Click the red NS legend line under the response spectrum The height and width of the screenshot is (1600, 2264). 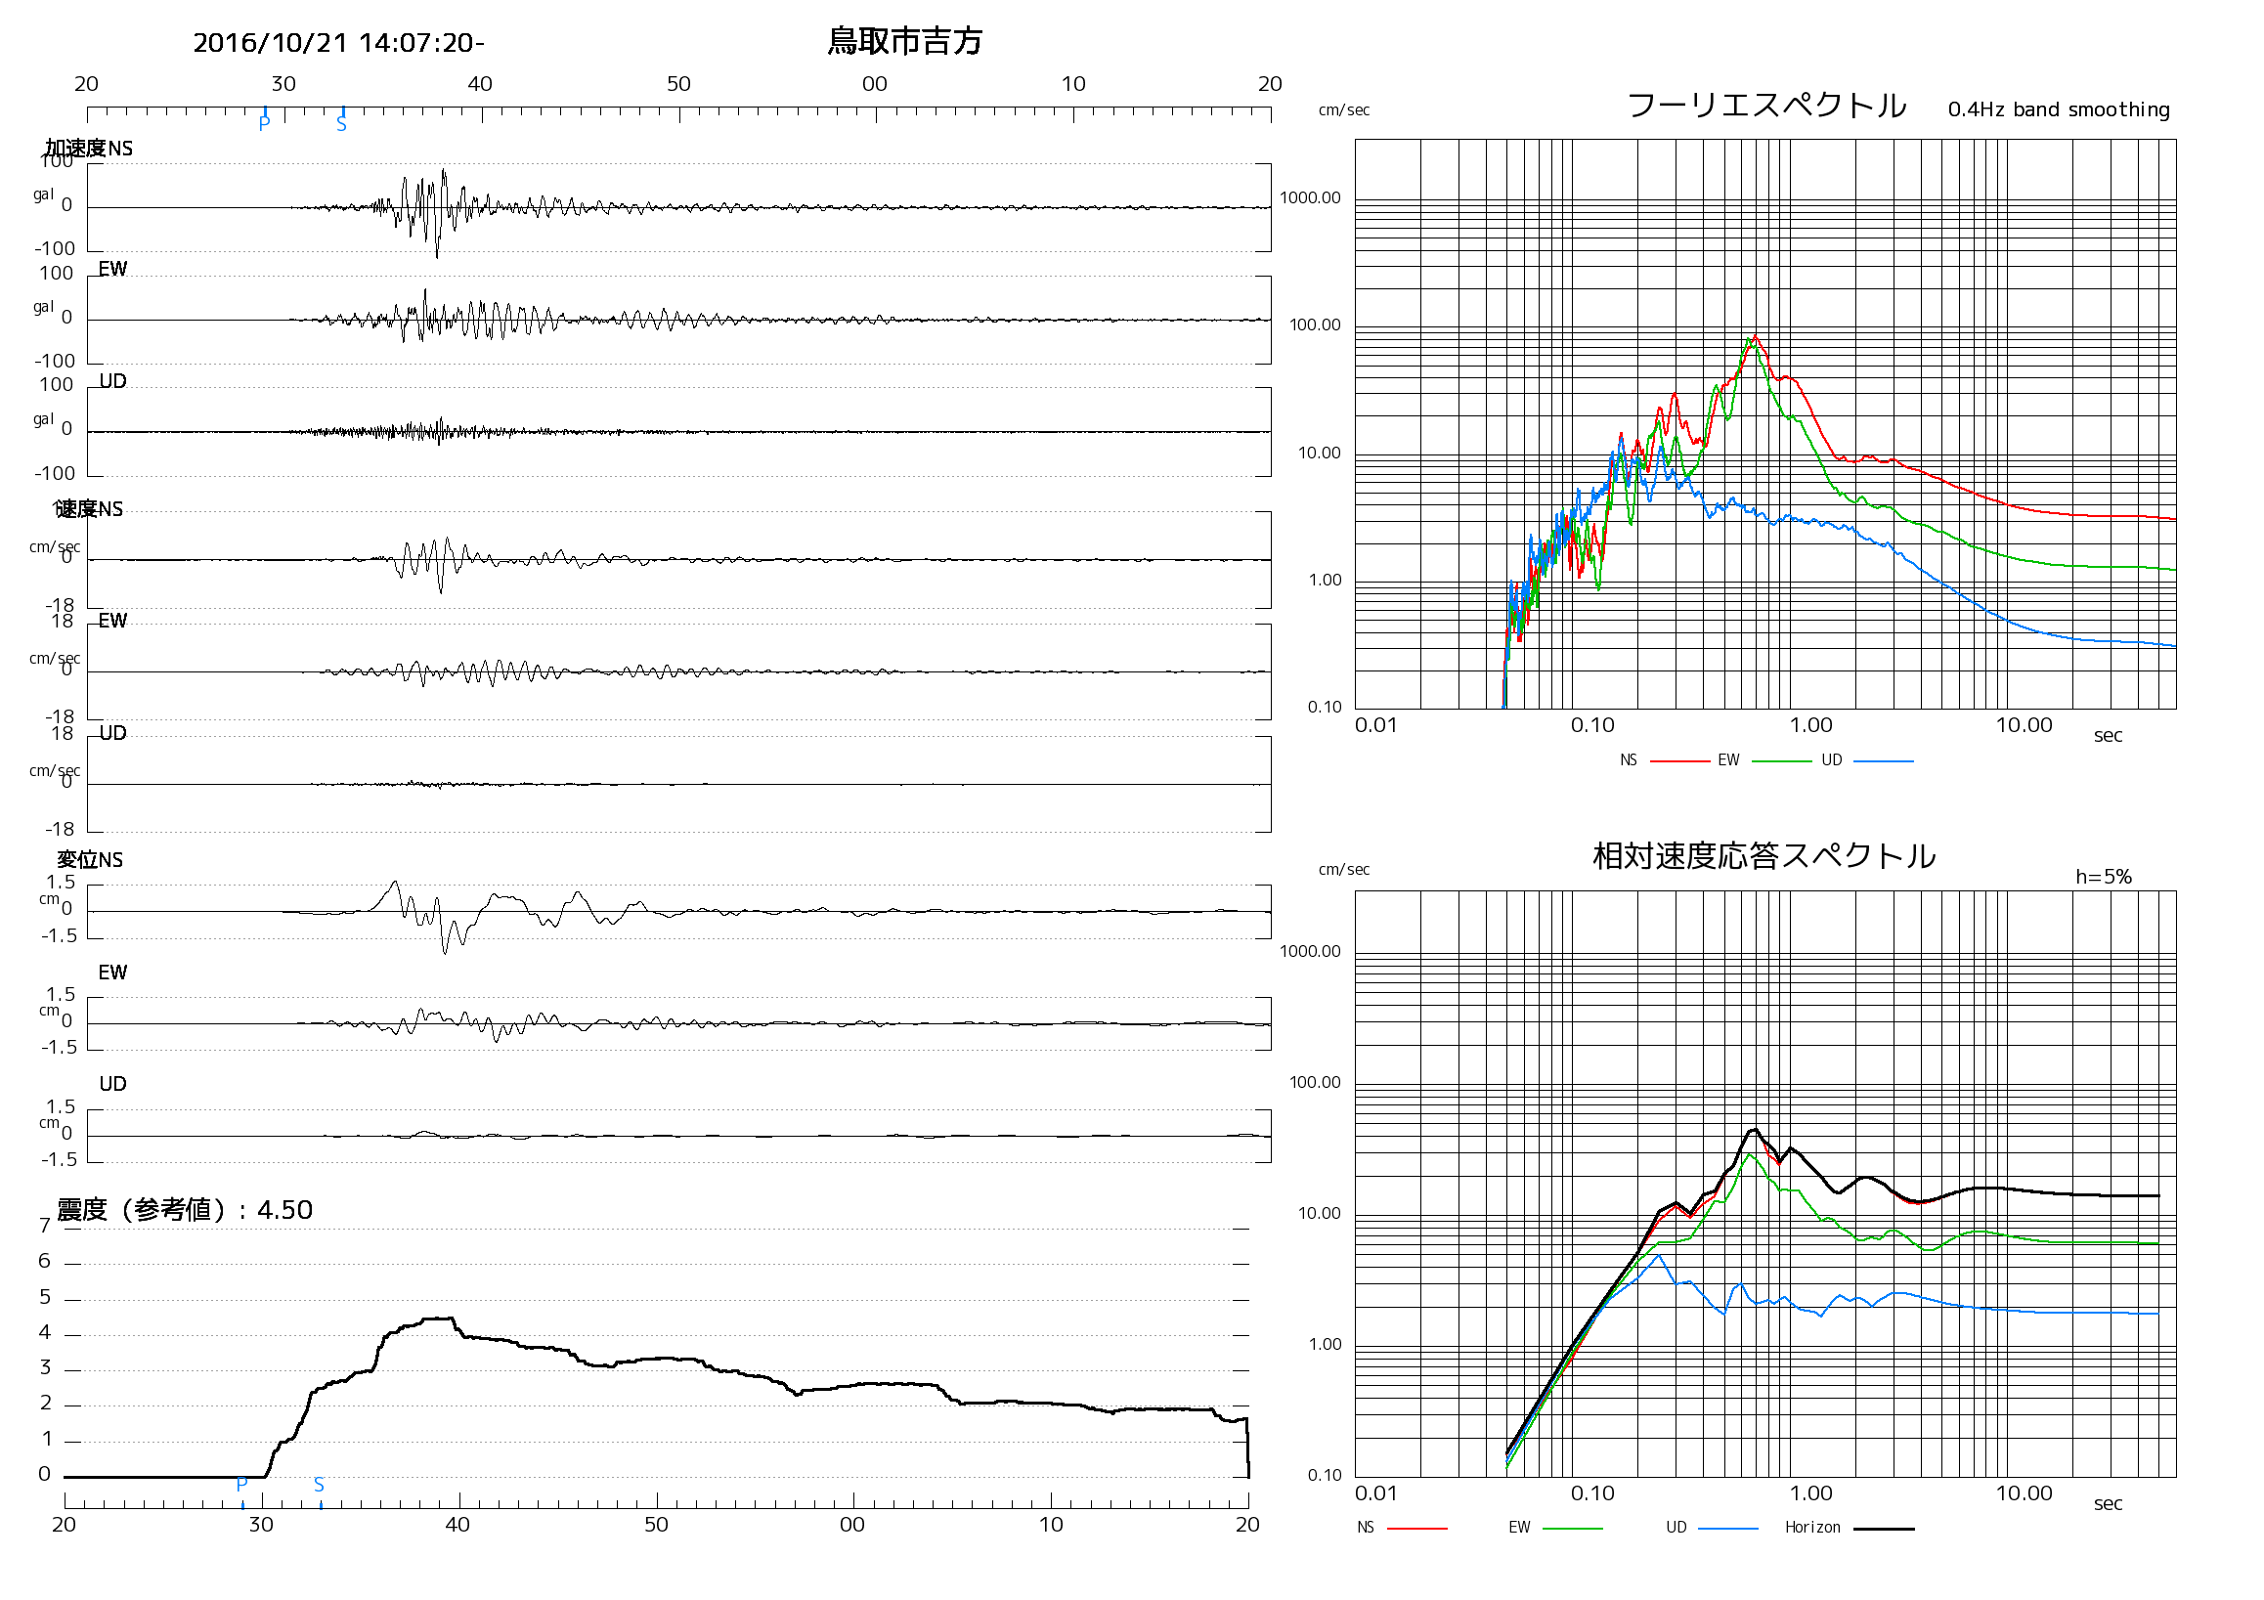1417,1529
